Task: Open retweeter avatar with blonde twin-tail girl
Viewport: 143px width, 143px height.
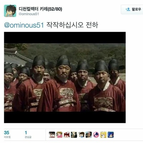Action: pyautogui.click(x=103, y=135)
